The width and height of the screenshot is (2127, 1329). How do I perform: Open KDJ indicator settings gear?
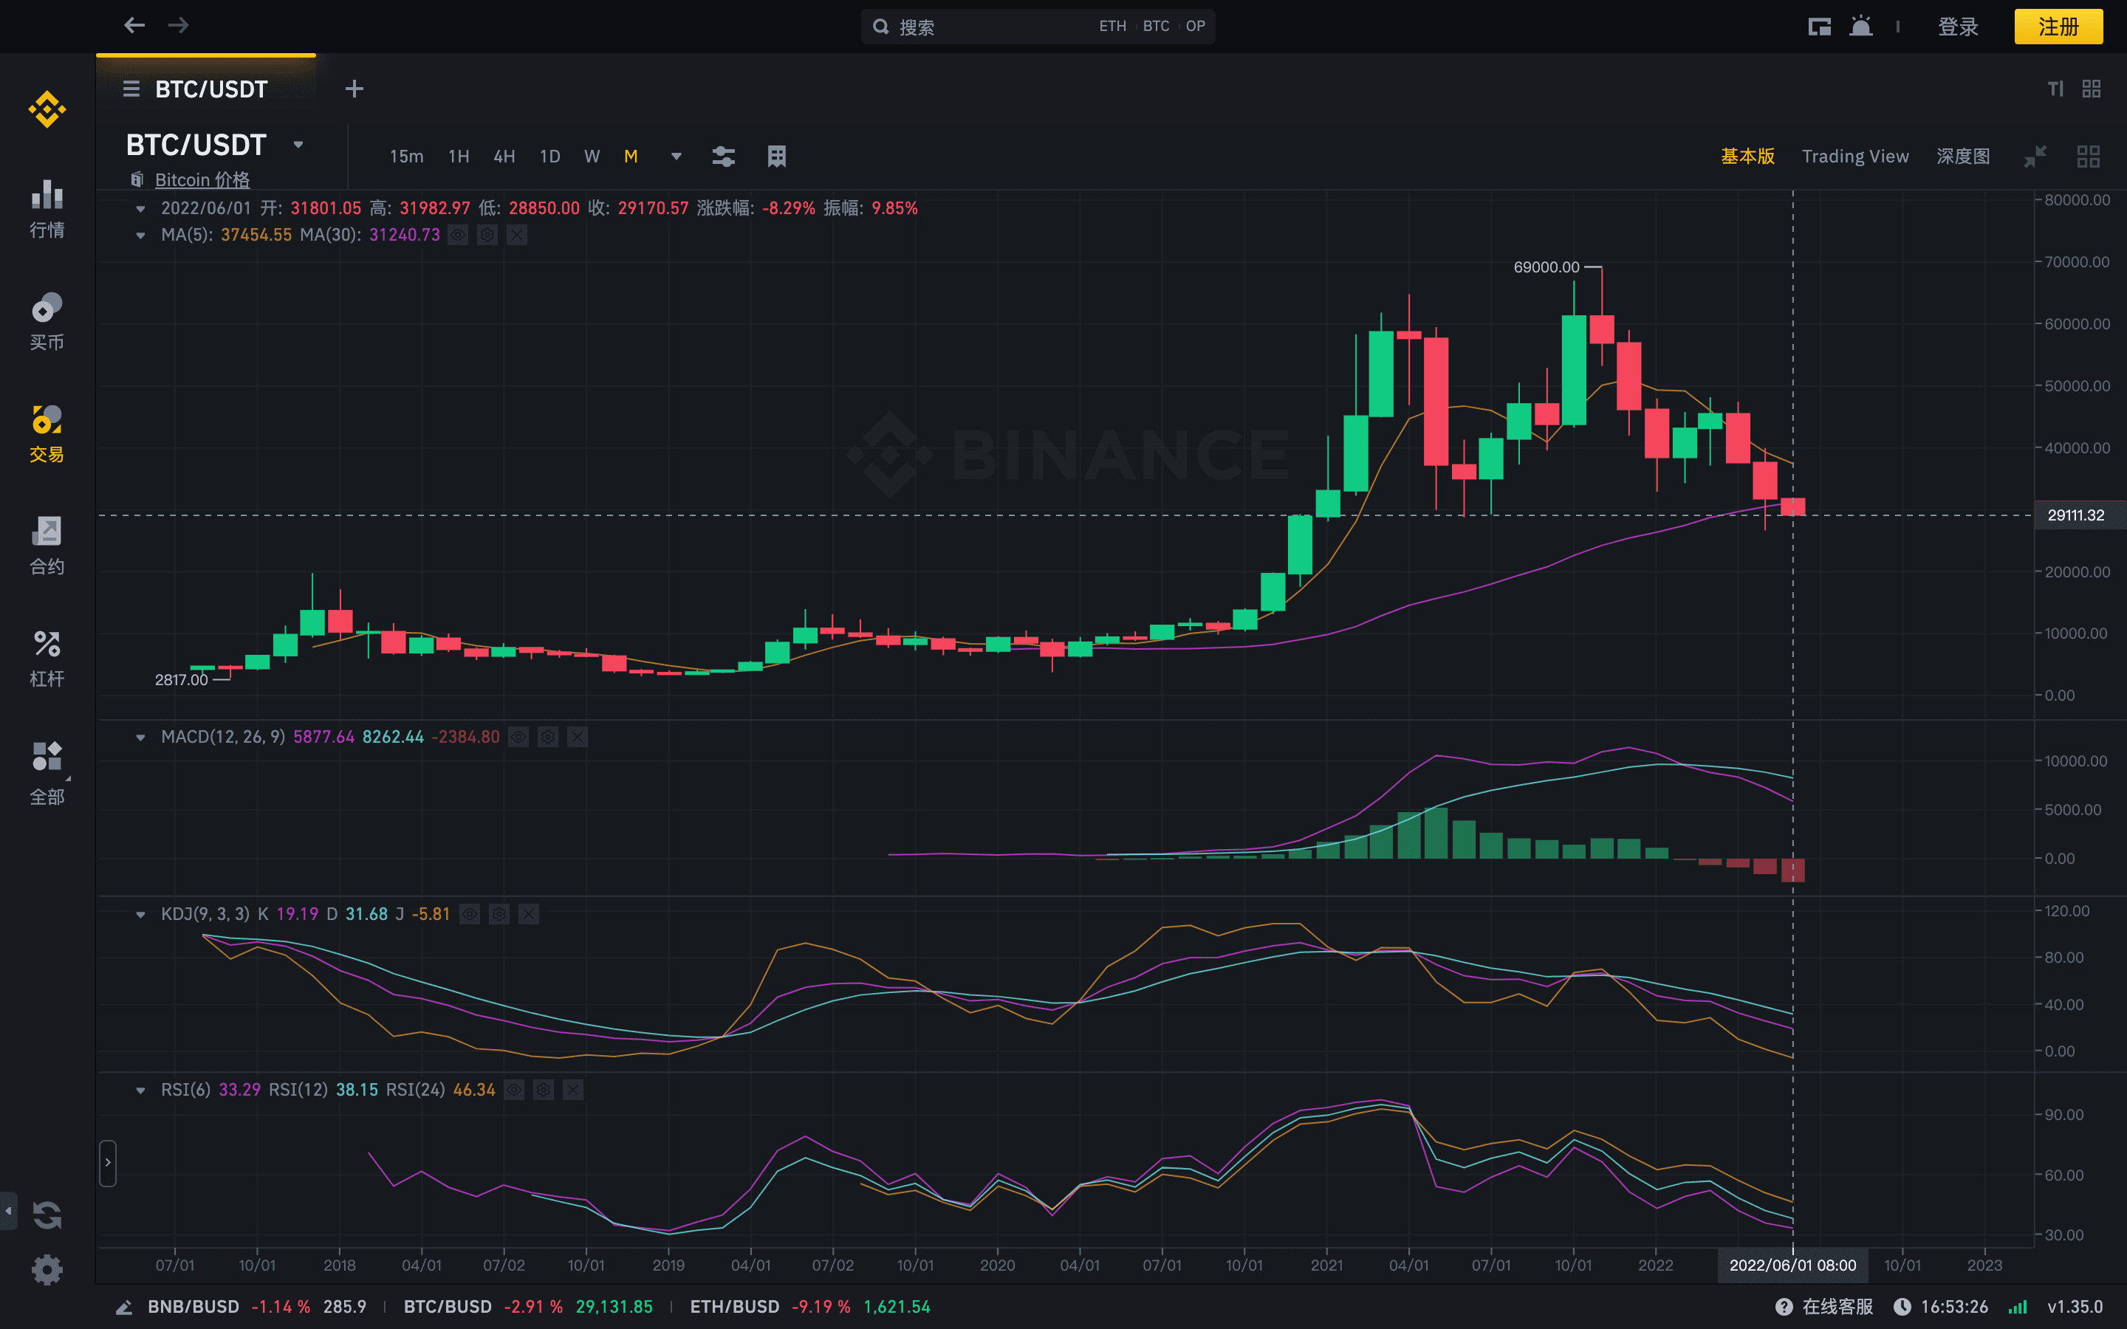(x=499, y=914)
